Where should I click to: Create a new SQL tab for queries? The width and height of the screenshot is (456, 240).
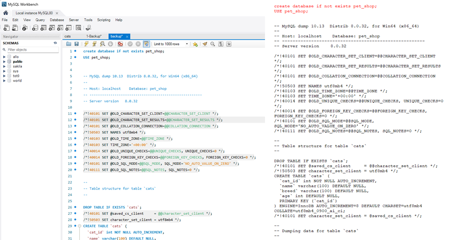6,28
